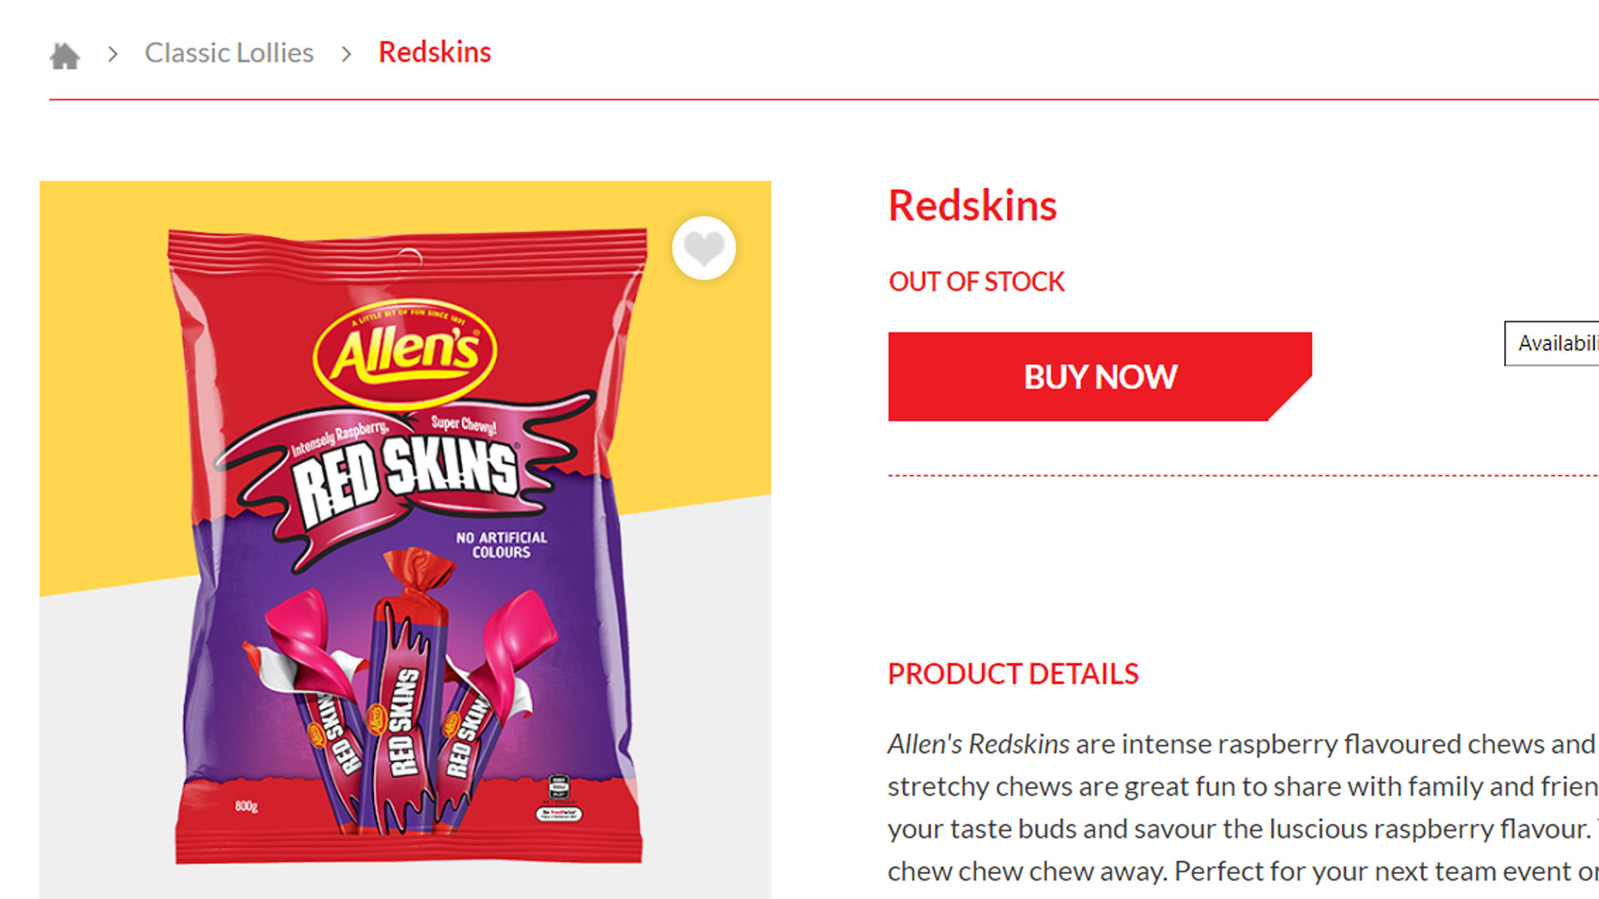Click the italic Allen's Redskins description text
Image resolution: width=1599 pixels, height=899 pixels.
[978, 743]
